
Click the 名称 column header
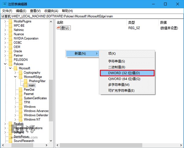point(91,22)
